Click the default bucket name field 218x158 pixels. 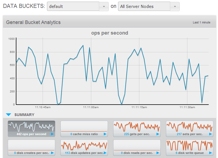point(73,7)
